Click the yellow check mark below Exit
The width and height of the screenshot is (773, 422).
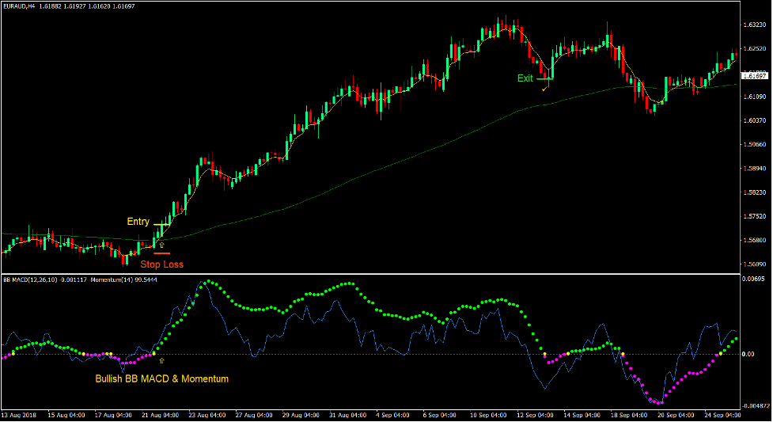point(544,89)
